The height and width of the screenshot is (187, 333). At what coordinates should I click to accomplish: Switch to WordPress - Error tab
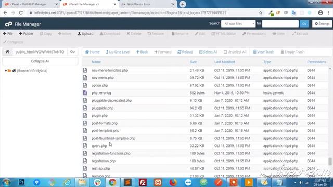click(x=148, y=4)
